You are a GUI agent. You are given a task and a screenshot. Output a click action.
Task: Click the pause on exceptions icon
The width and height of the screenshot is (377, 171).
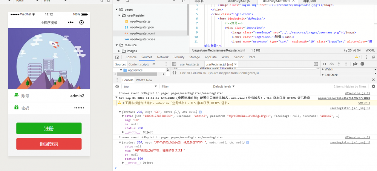pos(362,64)
